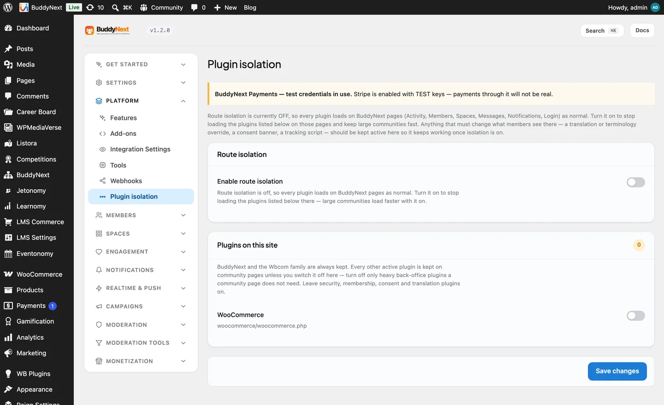The width and height of the screenshot is (664, 405).
Task: Click the Analytics bar chart icon
Action: tap(8, 337)
